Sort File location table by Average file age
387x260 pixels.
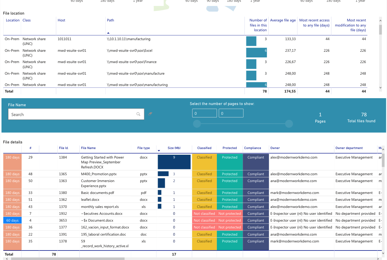pos(283,20)
